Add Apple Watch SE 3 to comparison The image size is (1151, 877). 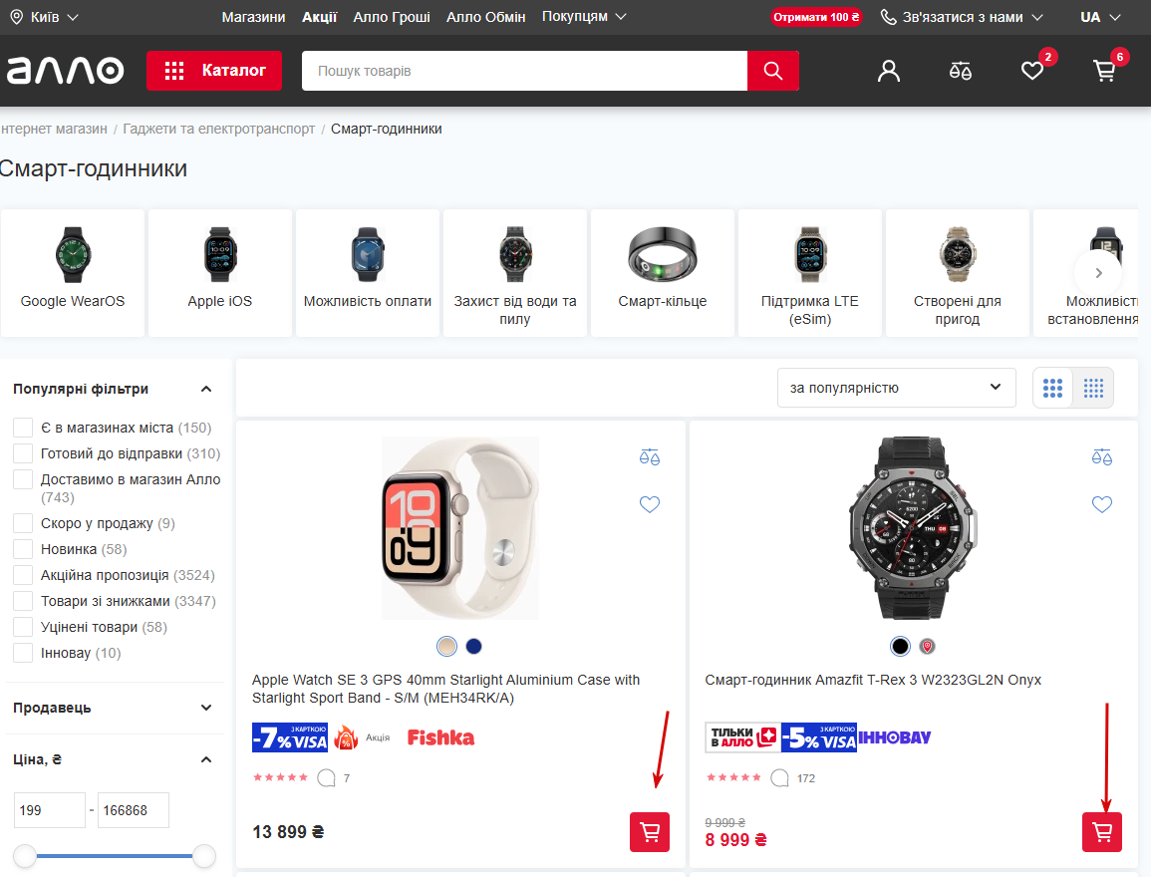(650, 457)
